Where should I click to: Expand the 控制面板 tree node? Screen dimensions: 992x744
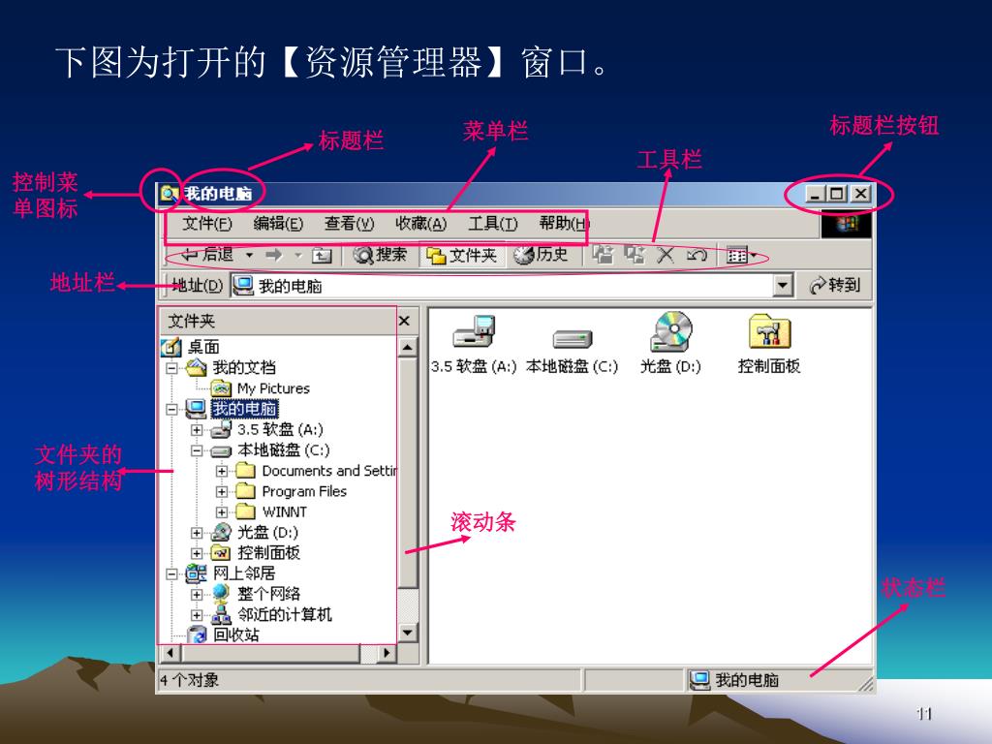[x=197, y=553]
